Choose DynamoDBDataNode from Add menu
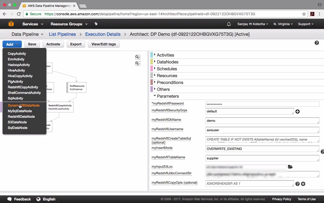Screen dimensions: 324x203 (24, 105)
